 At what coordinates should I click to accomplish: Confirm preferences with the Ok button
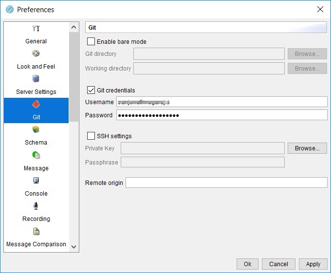pos(247,264)
